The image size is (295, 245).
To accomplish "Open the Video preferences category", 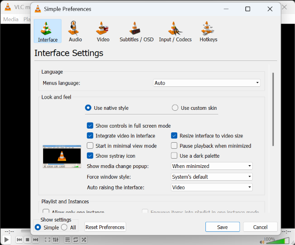I will coord(103,31).
